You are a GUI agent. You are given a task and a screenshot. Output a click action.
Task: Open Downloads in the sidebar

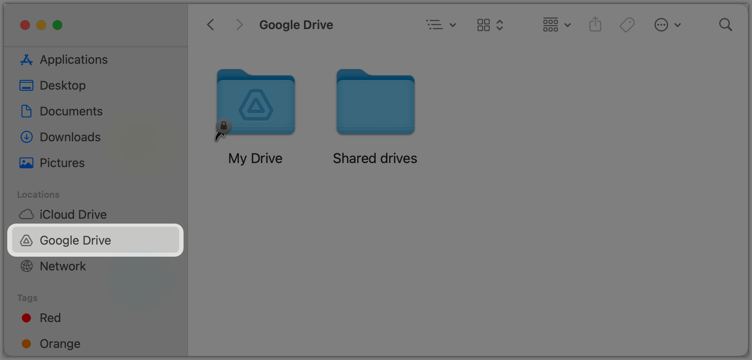pos(95,137)
